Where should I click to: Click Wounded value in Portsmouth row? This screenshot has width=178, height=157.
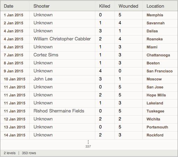tap(120, 127)
